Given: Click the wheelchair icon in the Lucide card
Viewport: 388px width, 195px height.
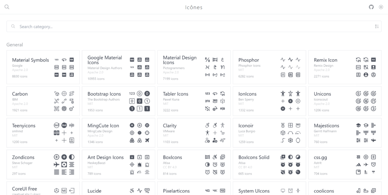Looking at the screenshot, I should (x=132, y=190).
